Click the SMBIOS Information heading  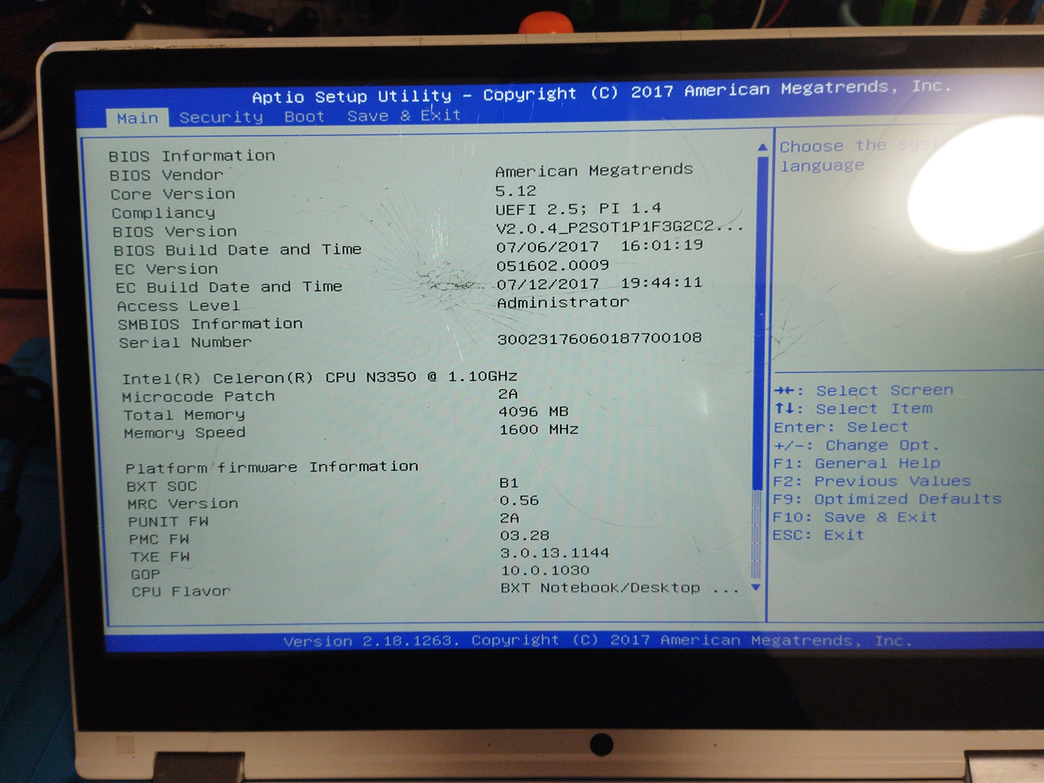pos(210,324)
